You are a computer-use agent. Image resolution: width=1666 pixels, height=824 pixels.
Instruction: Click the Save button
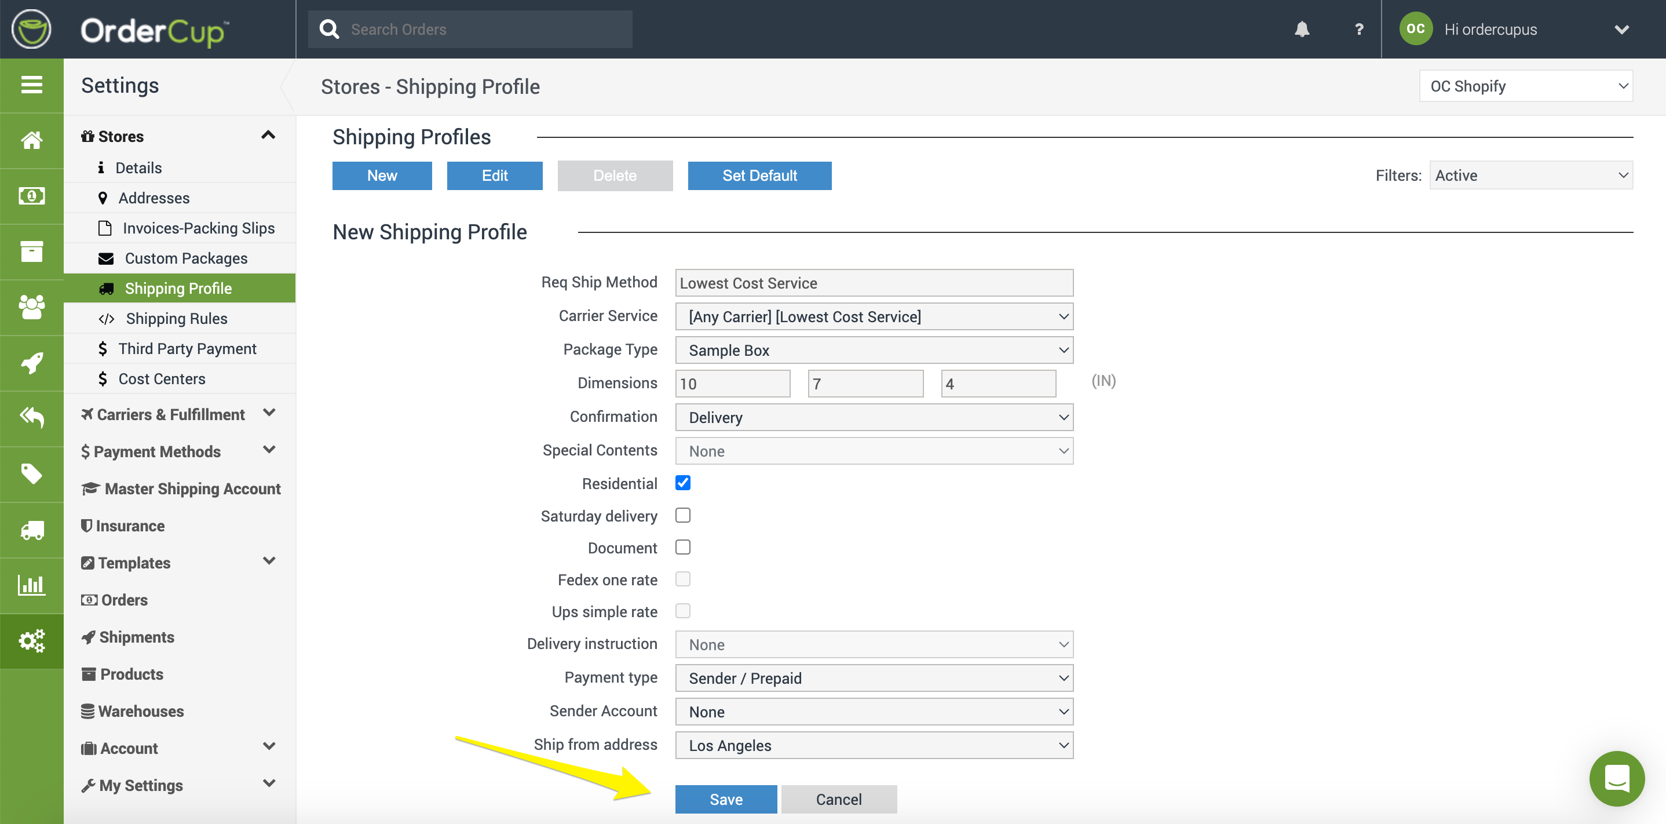click(x=726, y=799)
